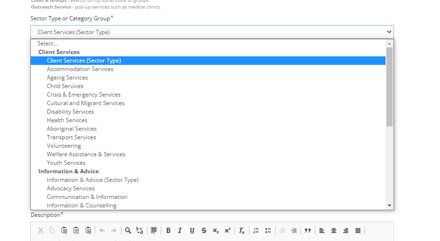Click the Copy icon in editor toolbar
440x241 pixels.
pyautogui.click(x=52, y=231)
